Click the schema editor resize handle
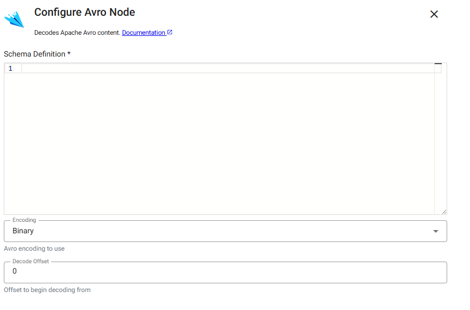 point(444,212)
